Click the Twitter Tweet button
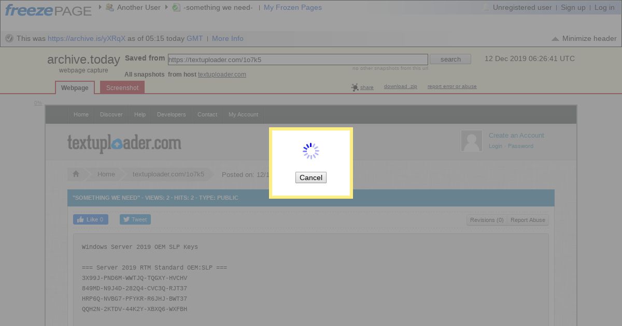The image size is (622, 326). (x=135, y=219)
